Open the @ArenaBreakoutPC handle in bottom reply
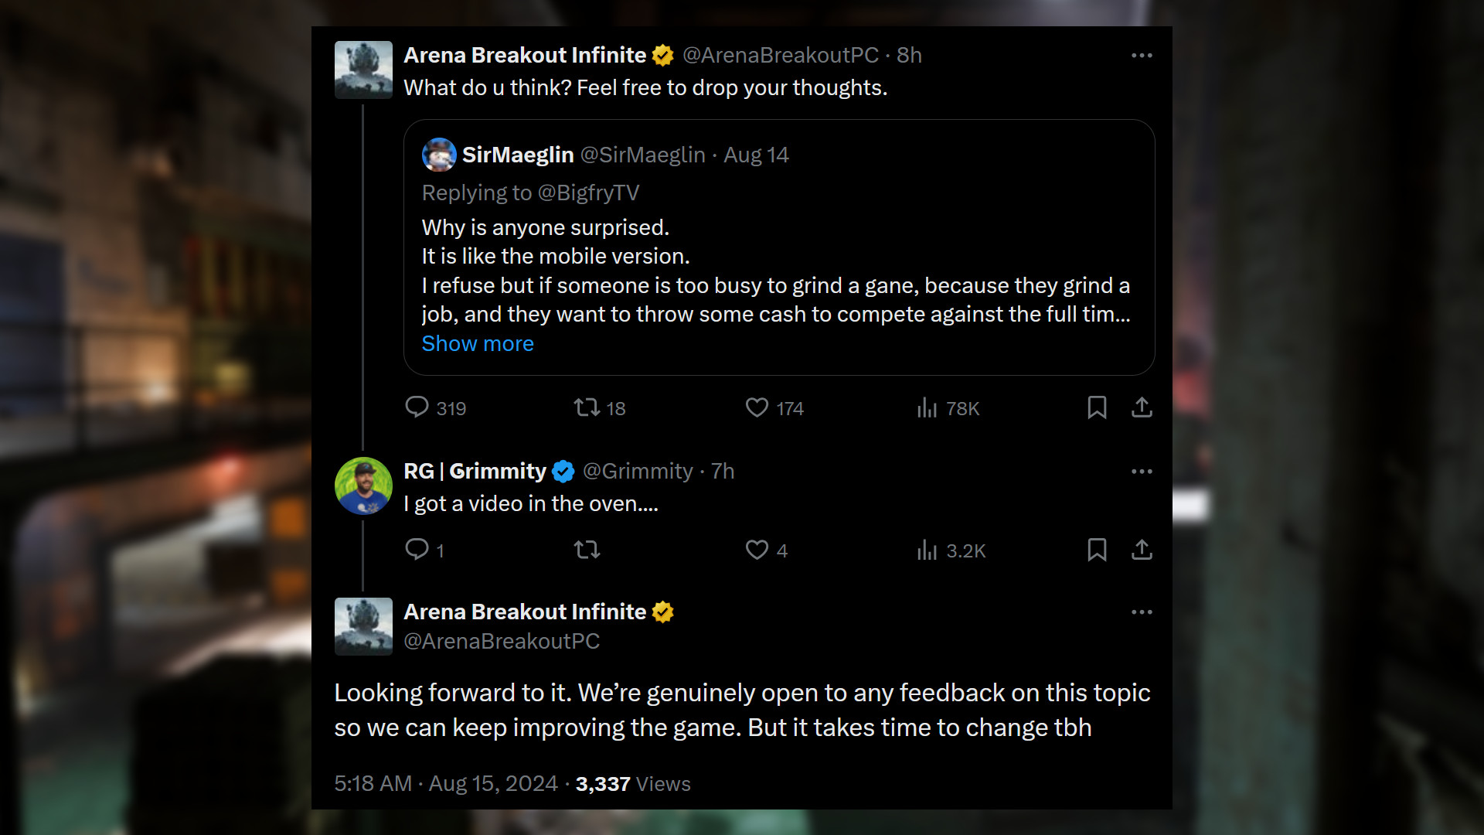 point(502,642)
